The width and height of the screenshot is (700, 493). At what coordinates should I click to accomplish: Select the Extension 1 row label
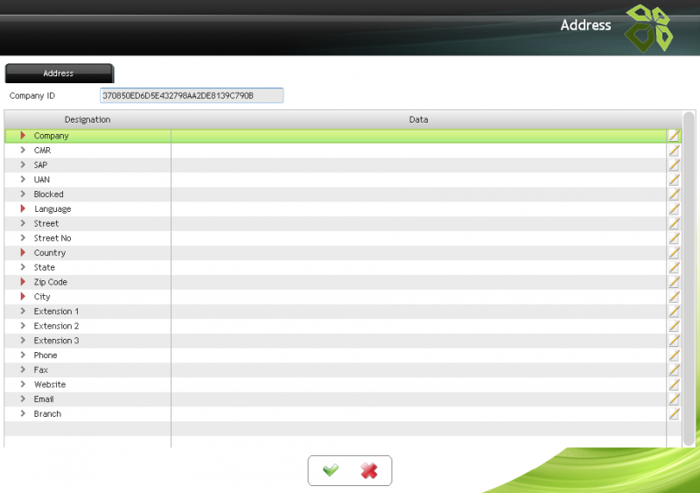point(56,312)
